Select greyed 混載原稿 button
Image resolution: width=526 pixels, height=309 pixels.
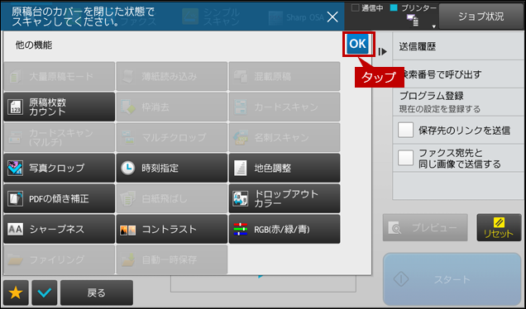pyautogui.click(x=285, y=76)
